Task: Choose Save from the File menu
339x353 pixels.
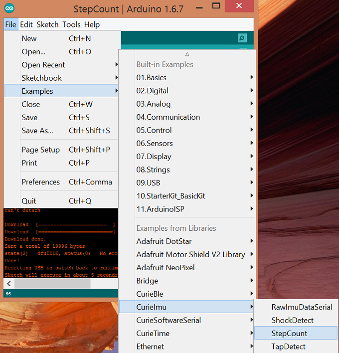Action: [x=61, y=117]
